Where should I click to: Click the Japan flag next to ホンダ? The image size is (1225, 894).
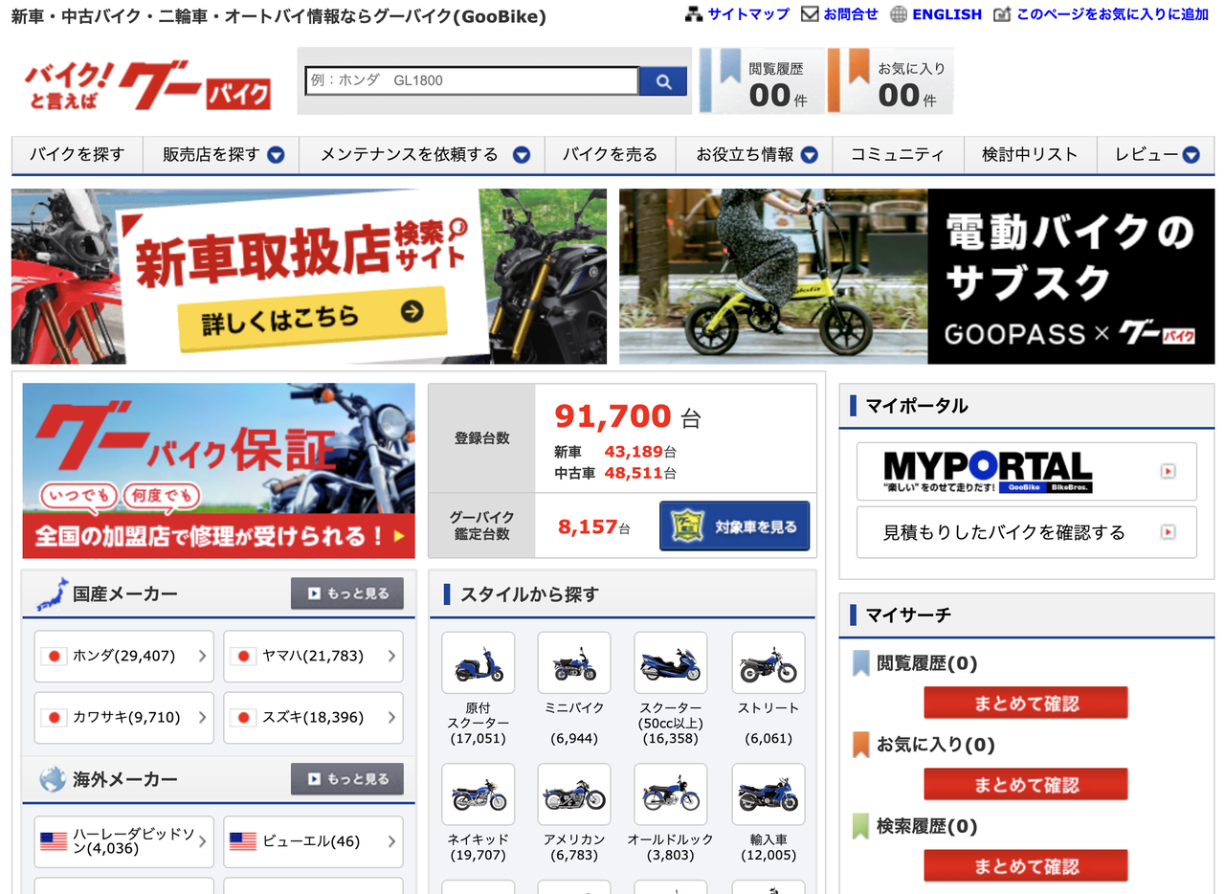click(x=55, y=657)
